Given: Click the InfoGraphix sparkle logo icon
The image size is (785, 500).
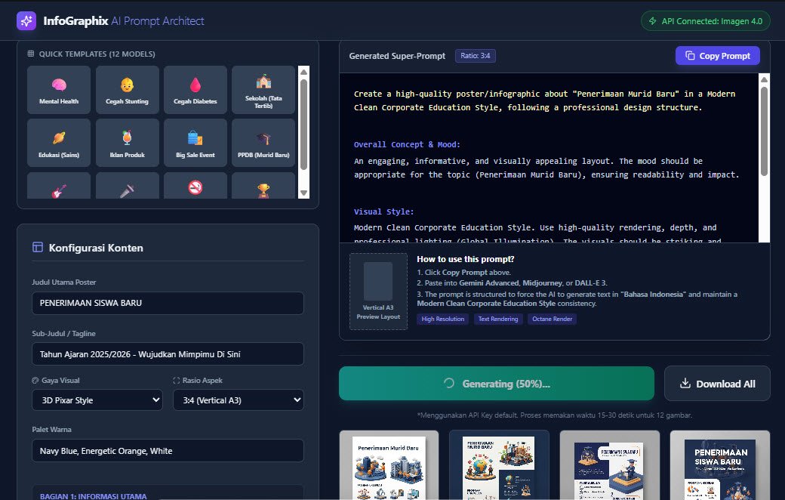Looking at the screenshot, I should click(x=26, y=21).
